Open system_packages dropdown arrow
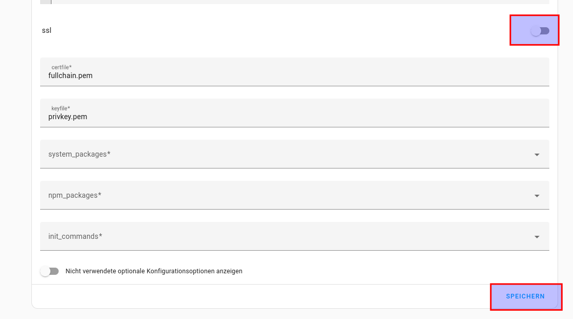Viewport: 573px width, 319px height. tap(536, 155)
